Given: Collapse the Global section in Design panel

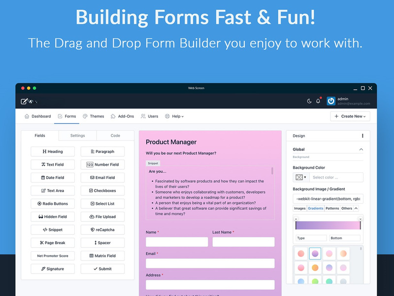Looking at the screenshot, I should click(361, 149).
